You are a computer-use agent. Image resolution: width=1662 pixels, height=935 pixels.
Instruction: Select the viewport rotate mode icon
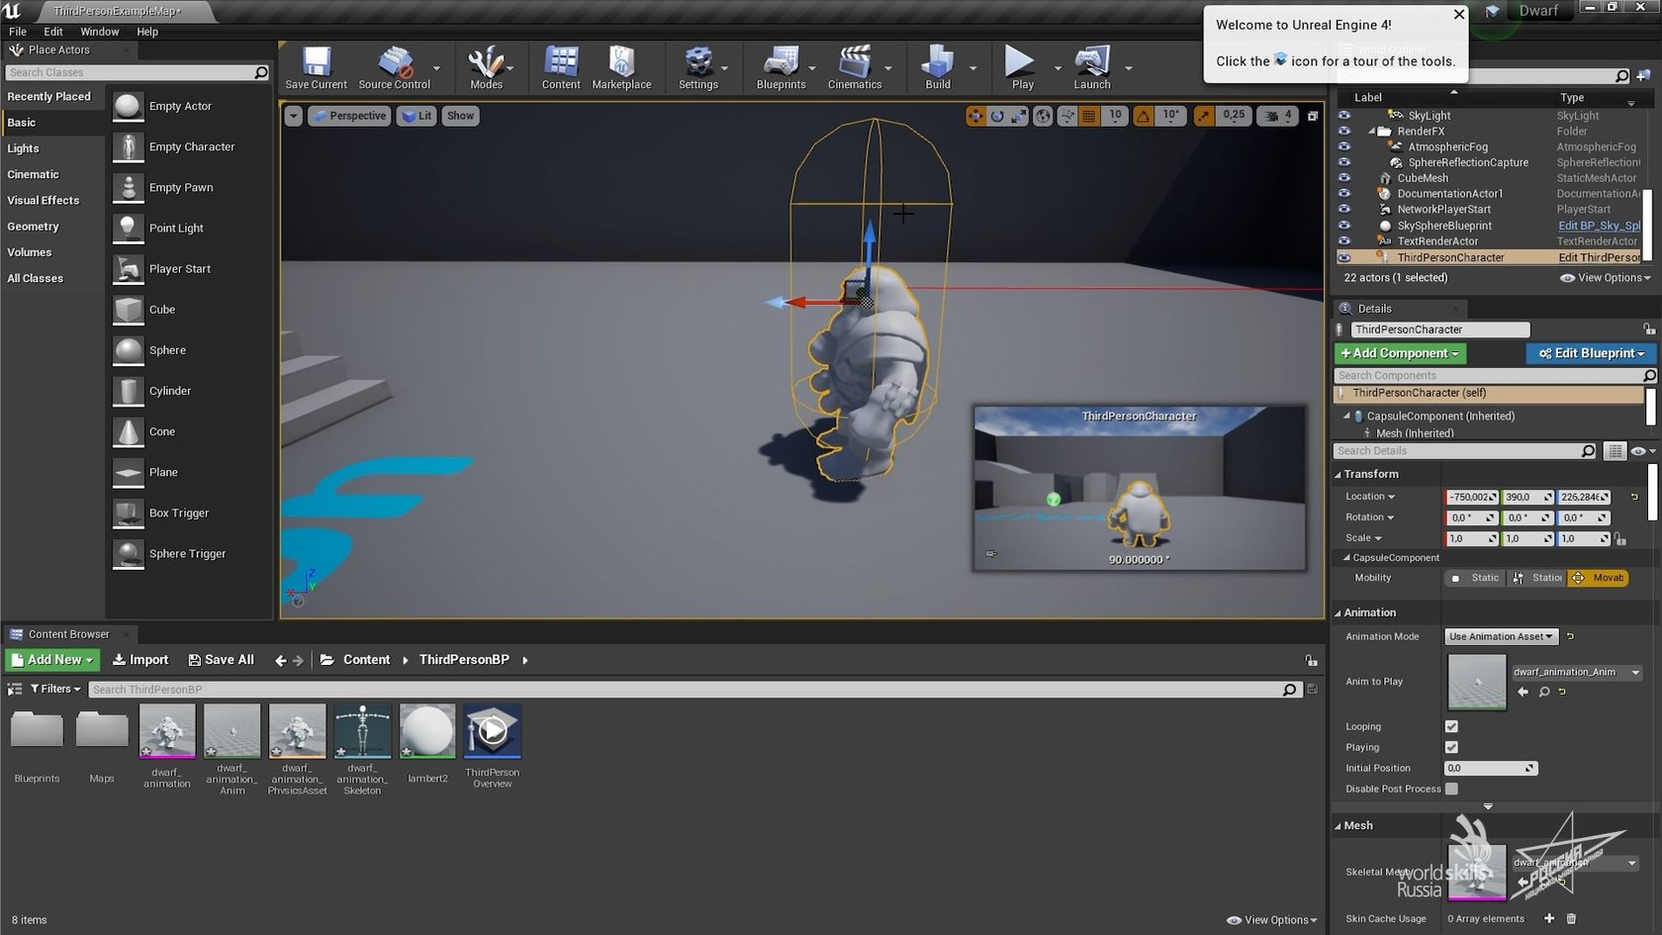(x=997, y=116)
